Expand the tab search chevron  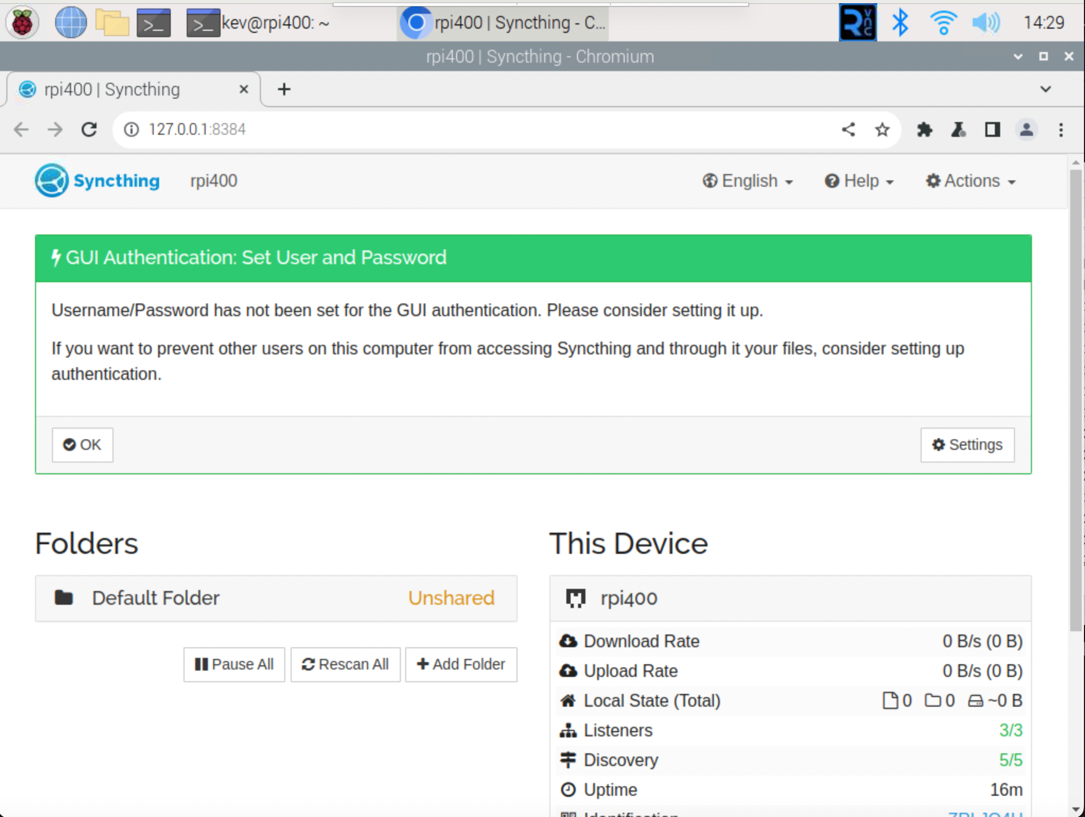pos(1045,89)
